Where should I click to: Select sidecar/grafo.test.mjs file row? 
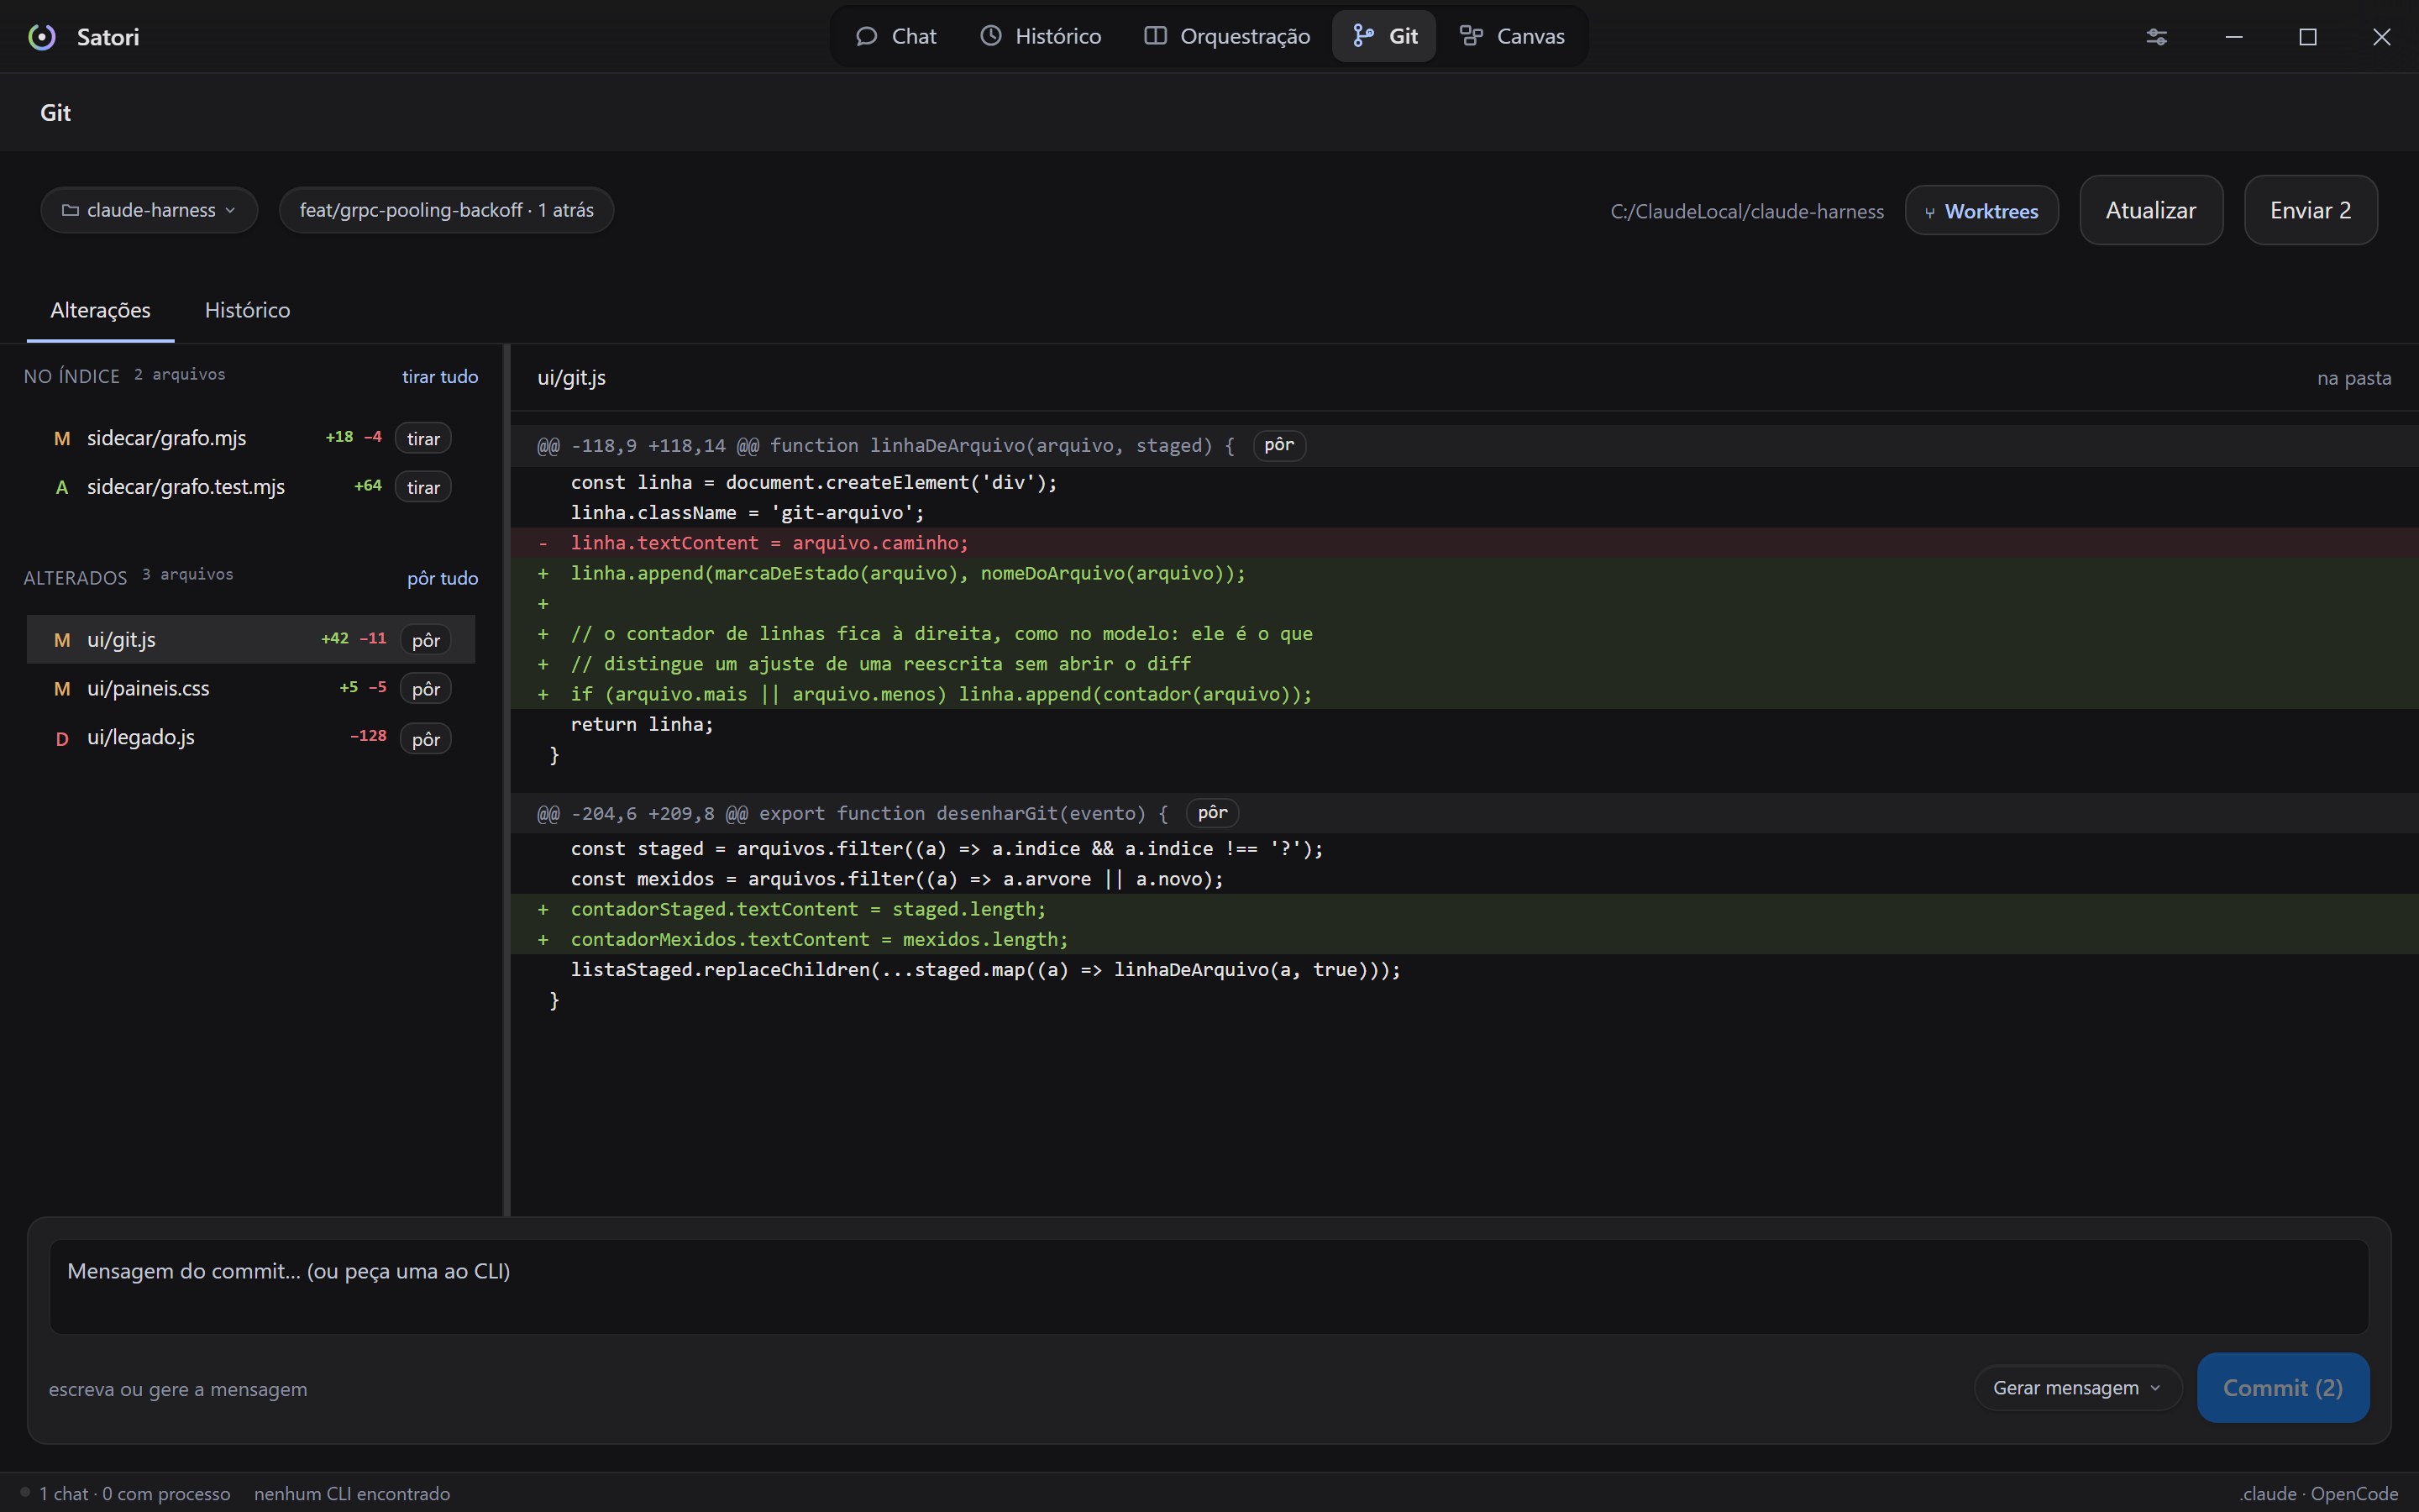(x=250, y=487)
